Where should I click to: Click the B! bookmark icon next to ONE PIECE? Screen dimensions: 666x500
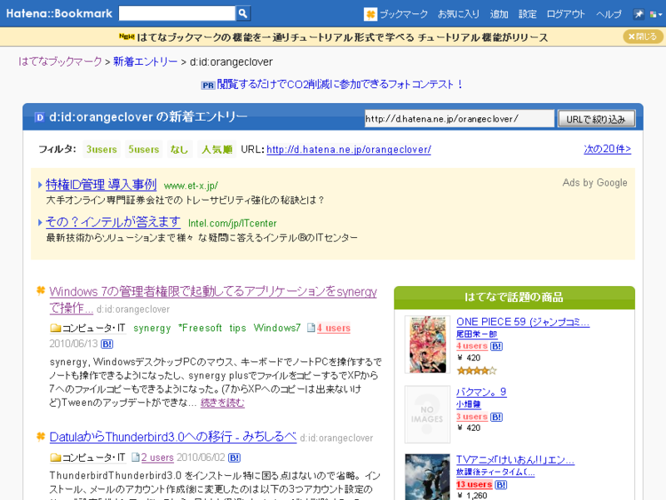click(497, 346)
